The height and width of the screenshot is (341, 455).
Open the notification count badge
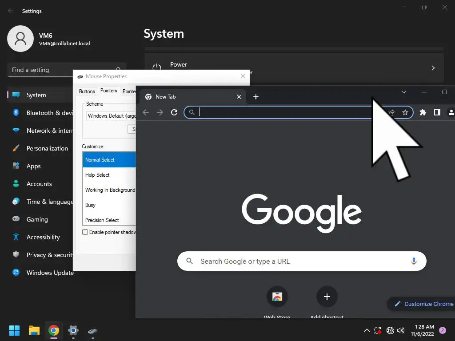pos(443,330)
